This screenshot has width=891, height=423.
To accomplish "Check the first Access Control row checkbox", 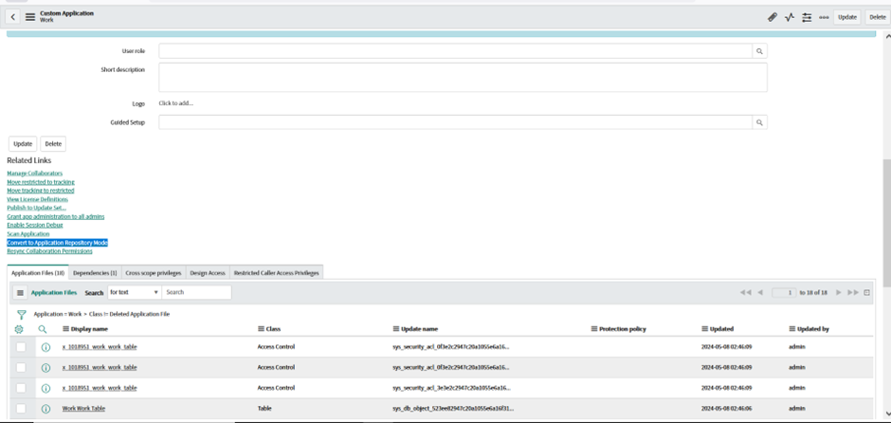I will coord(21,347).
